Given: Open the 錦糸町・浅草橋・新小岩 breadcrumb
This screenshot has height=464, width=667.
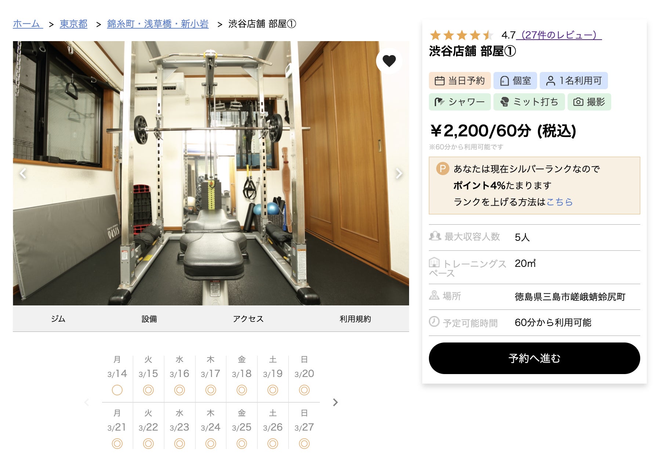Looking at the screenshot, I should (x=158, y=24).
